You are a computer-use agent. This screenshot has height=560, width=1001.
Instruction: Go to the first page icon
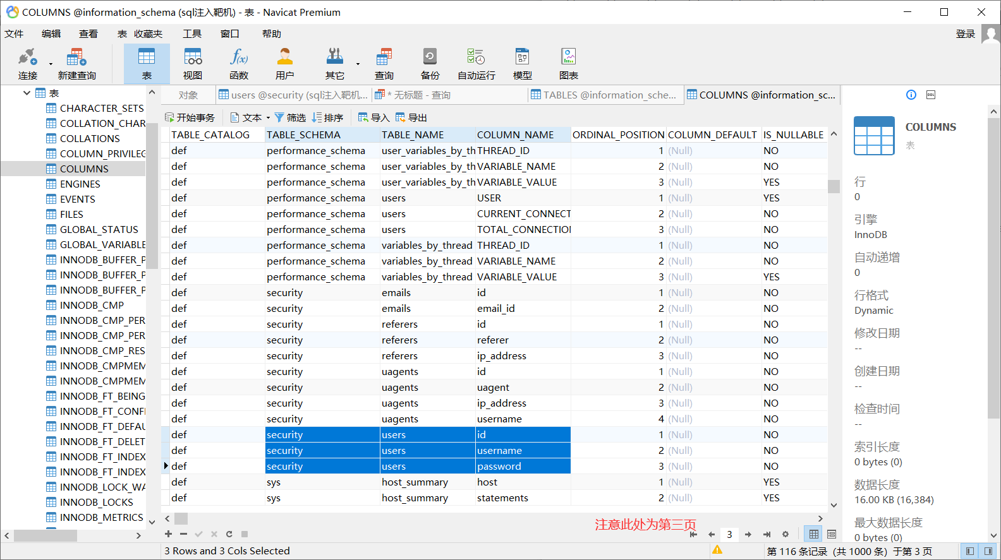coord(693,534)
